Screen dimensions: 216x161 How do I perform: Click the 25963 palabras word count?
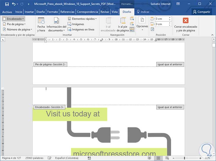point(34,158)
